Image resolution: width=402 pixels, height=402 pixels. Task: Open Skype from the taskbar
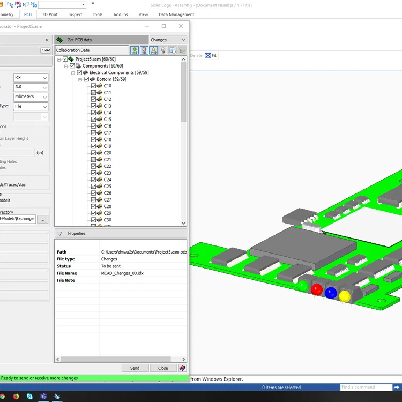pos(29,396)
